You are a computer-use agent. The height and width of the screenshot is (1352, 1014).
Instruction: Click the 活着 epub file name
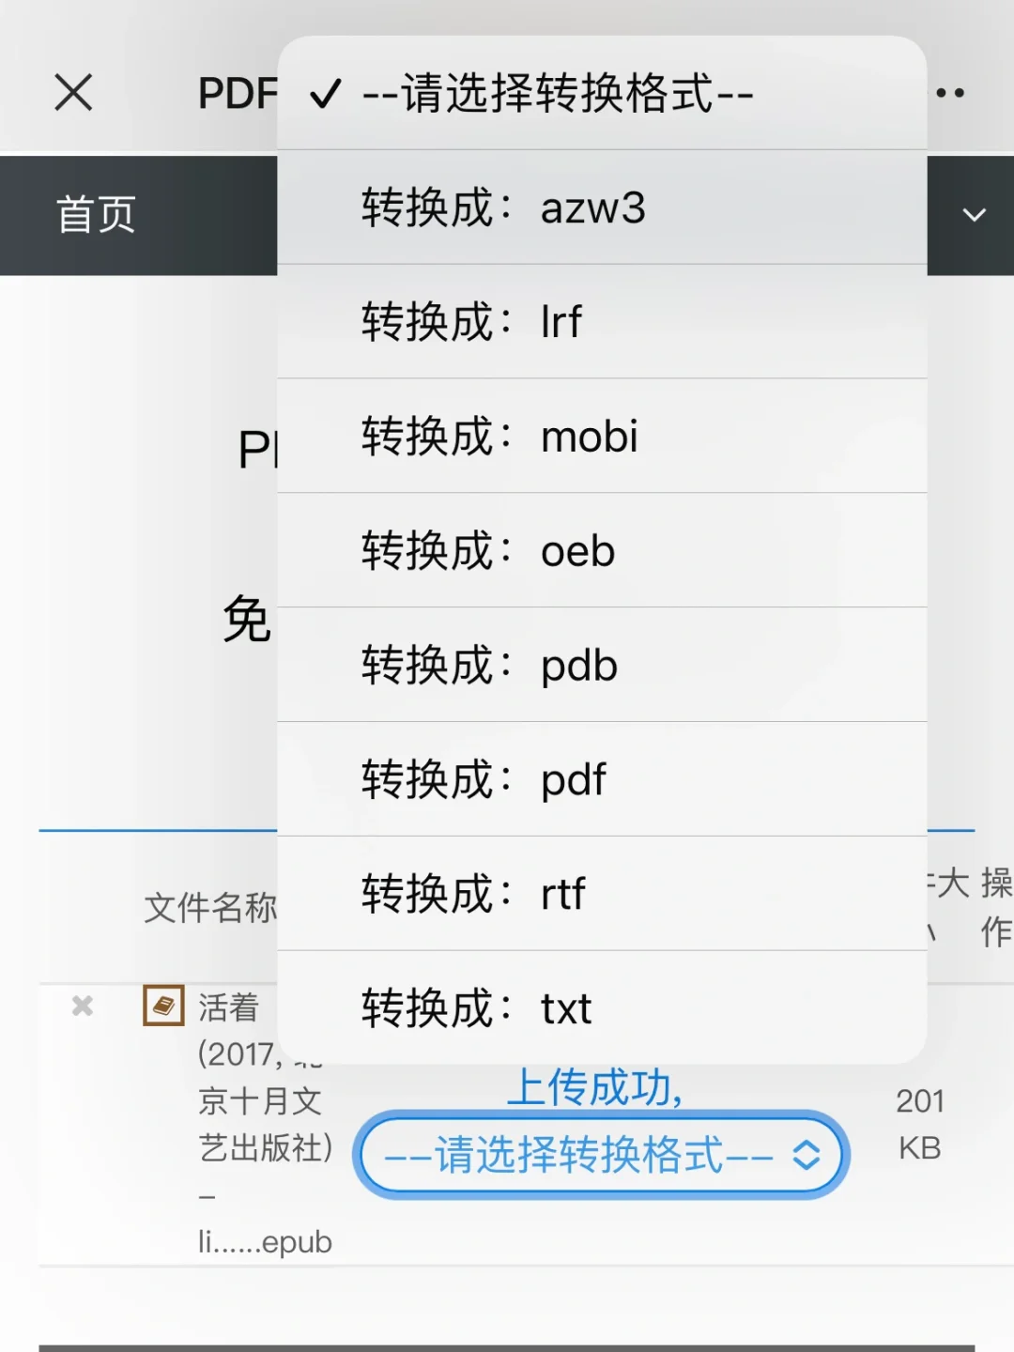click(265, 1124)
